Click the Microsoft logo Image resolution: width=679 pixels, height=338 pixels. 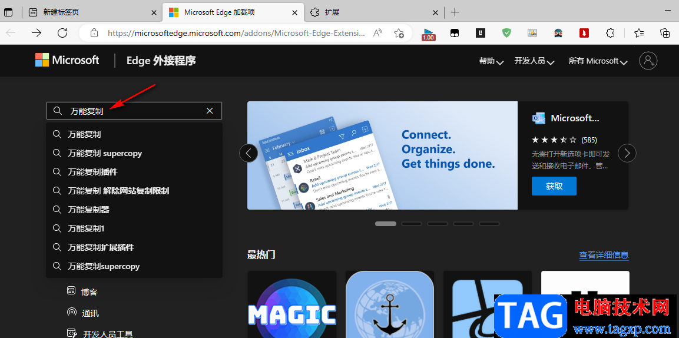(67, 60)
